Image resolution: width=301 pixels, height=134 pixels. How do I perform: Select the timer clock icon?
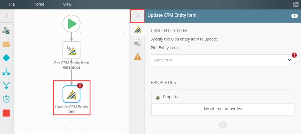[6, 99]
